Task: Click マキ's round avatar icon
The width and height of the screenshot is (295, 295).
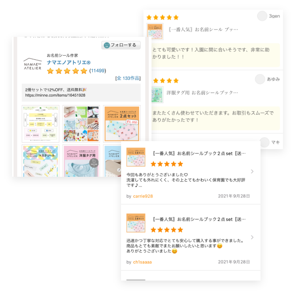Action: point(264,142)
